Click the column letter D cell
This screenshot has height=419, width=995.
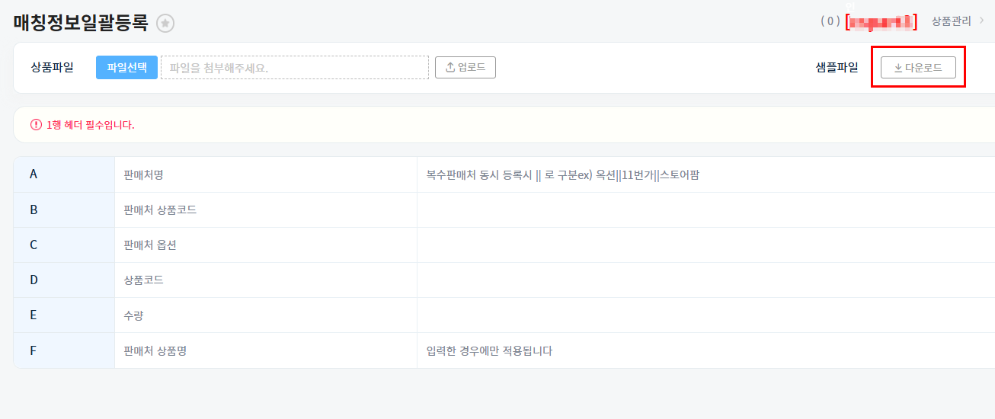point(34,280)
